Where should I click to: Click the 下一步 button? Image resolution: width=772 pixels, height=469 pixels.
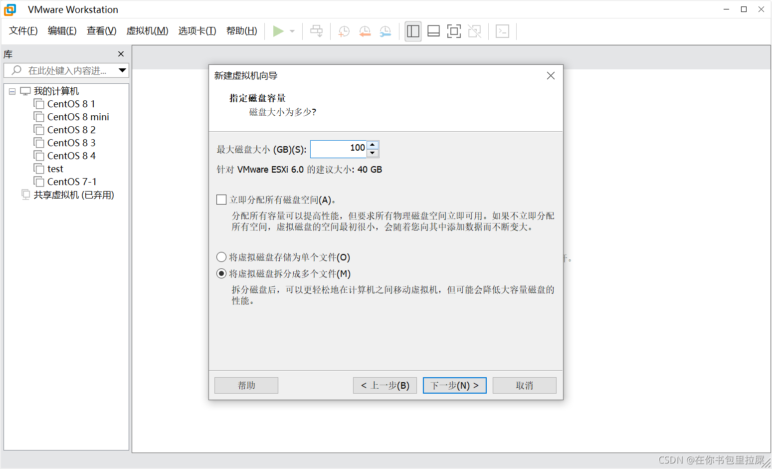(454, 385)
